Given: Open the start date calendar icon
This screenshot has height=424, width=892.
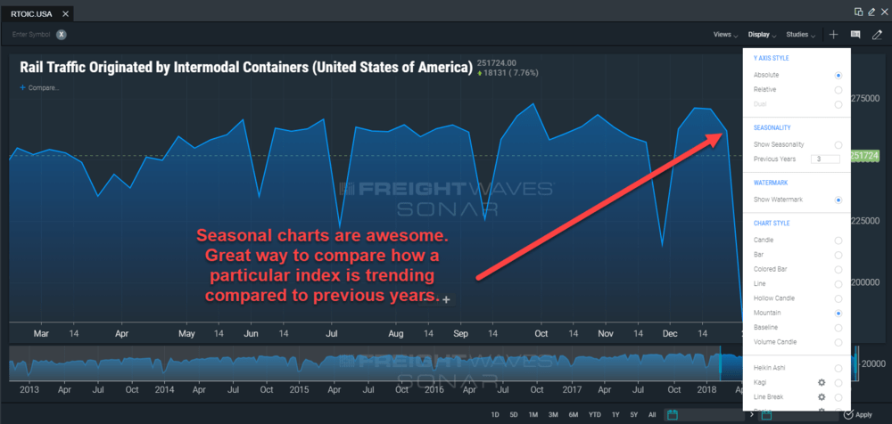Looking at the screenshot, I should (x=672, y=414).
